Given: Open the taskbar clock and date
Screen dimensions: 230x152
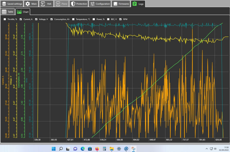Looking at the screenshot, I should (223, 149).
